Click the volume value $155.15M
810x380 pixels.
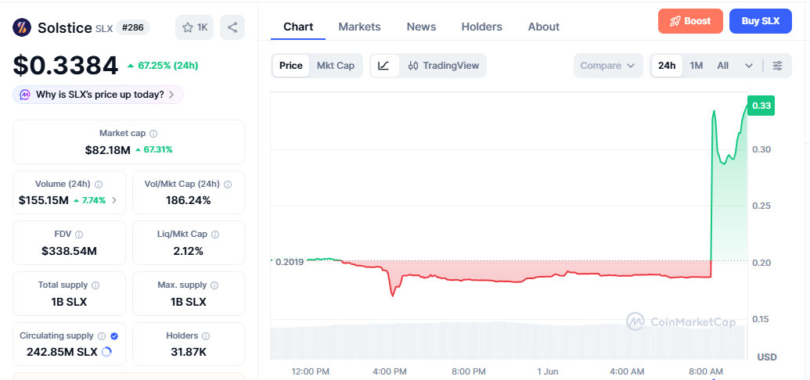coord(43,200)
